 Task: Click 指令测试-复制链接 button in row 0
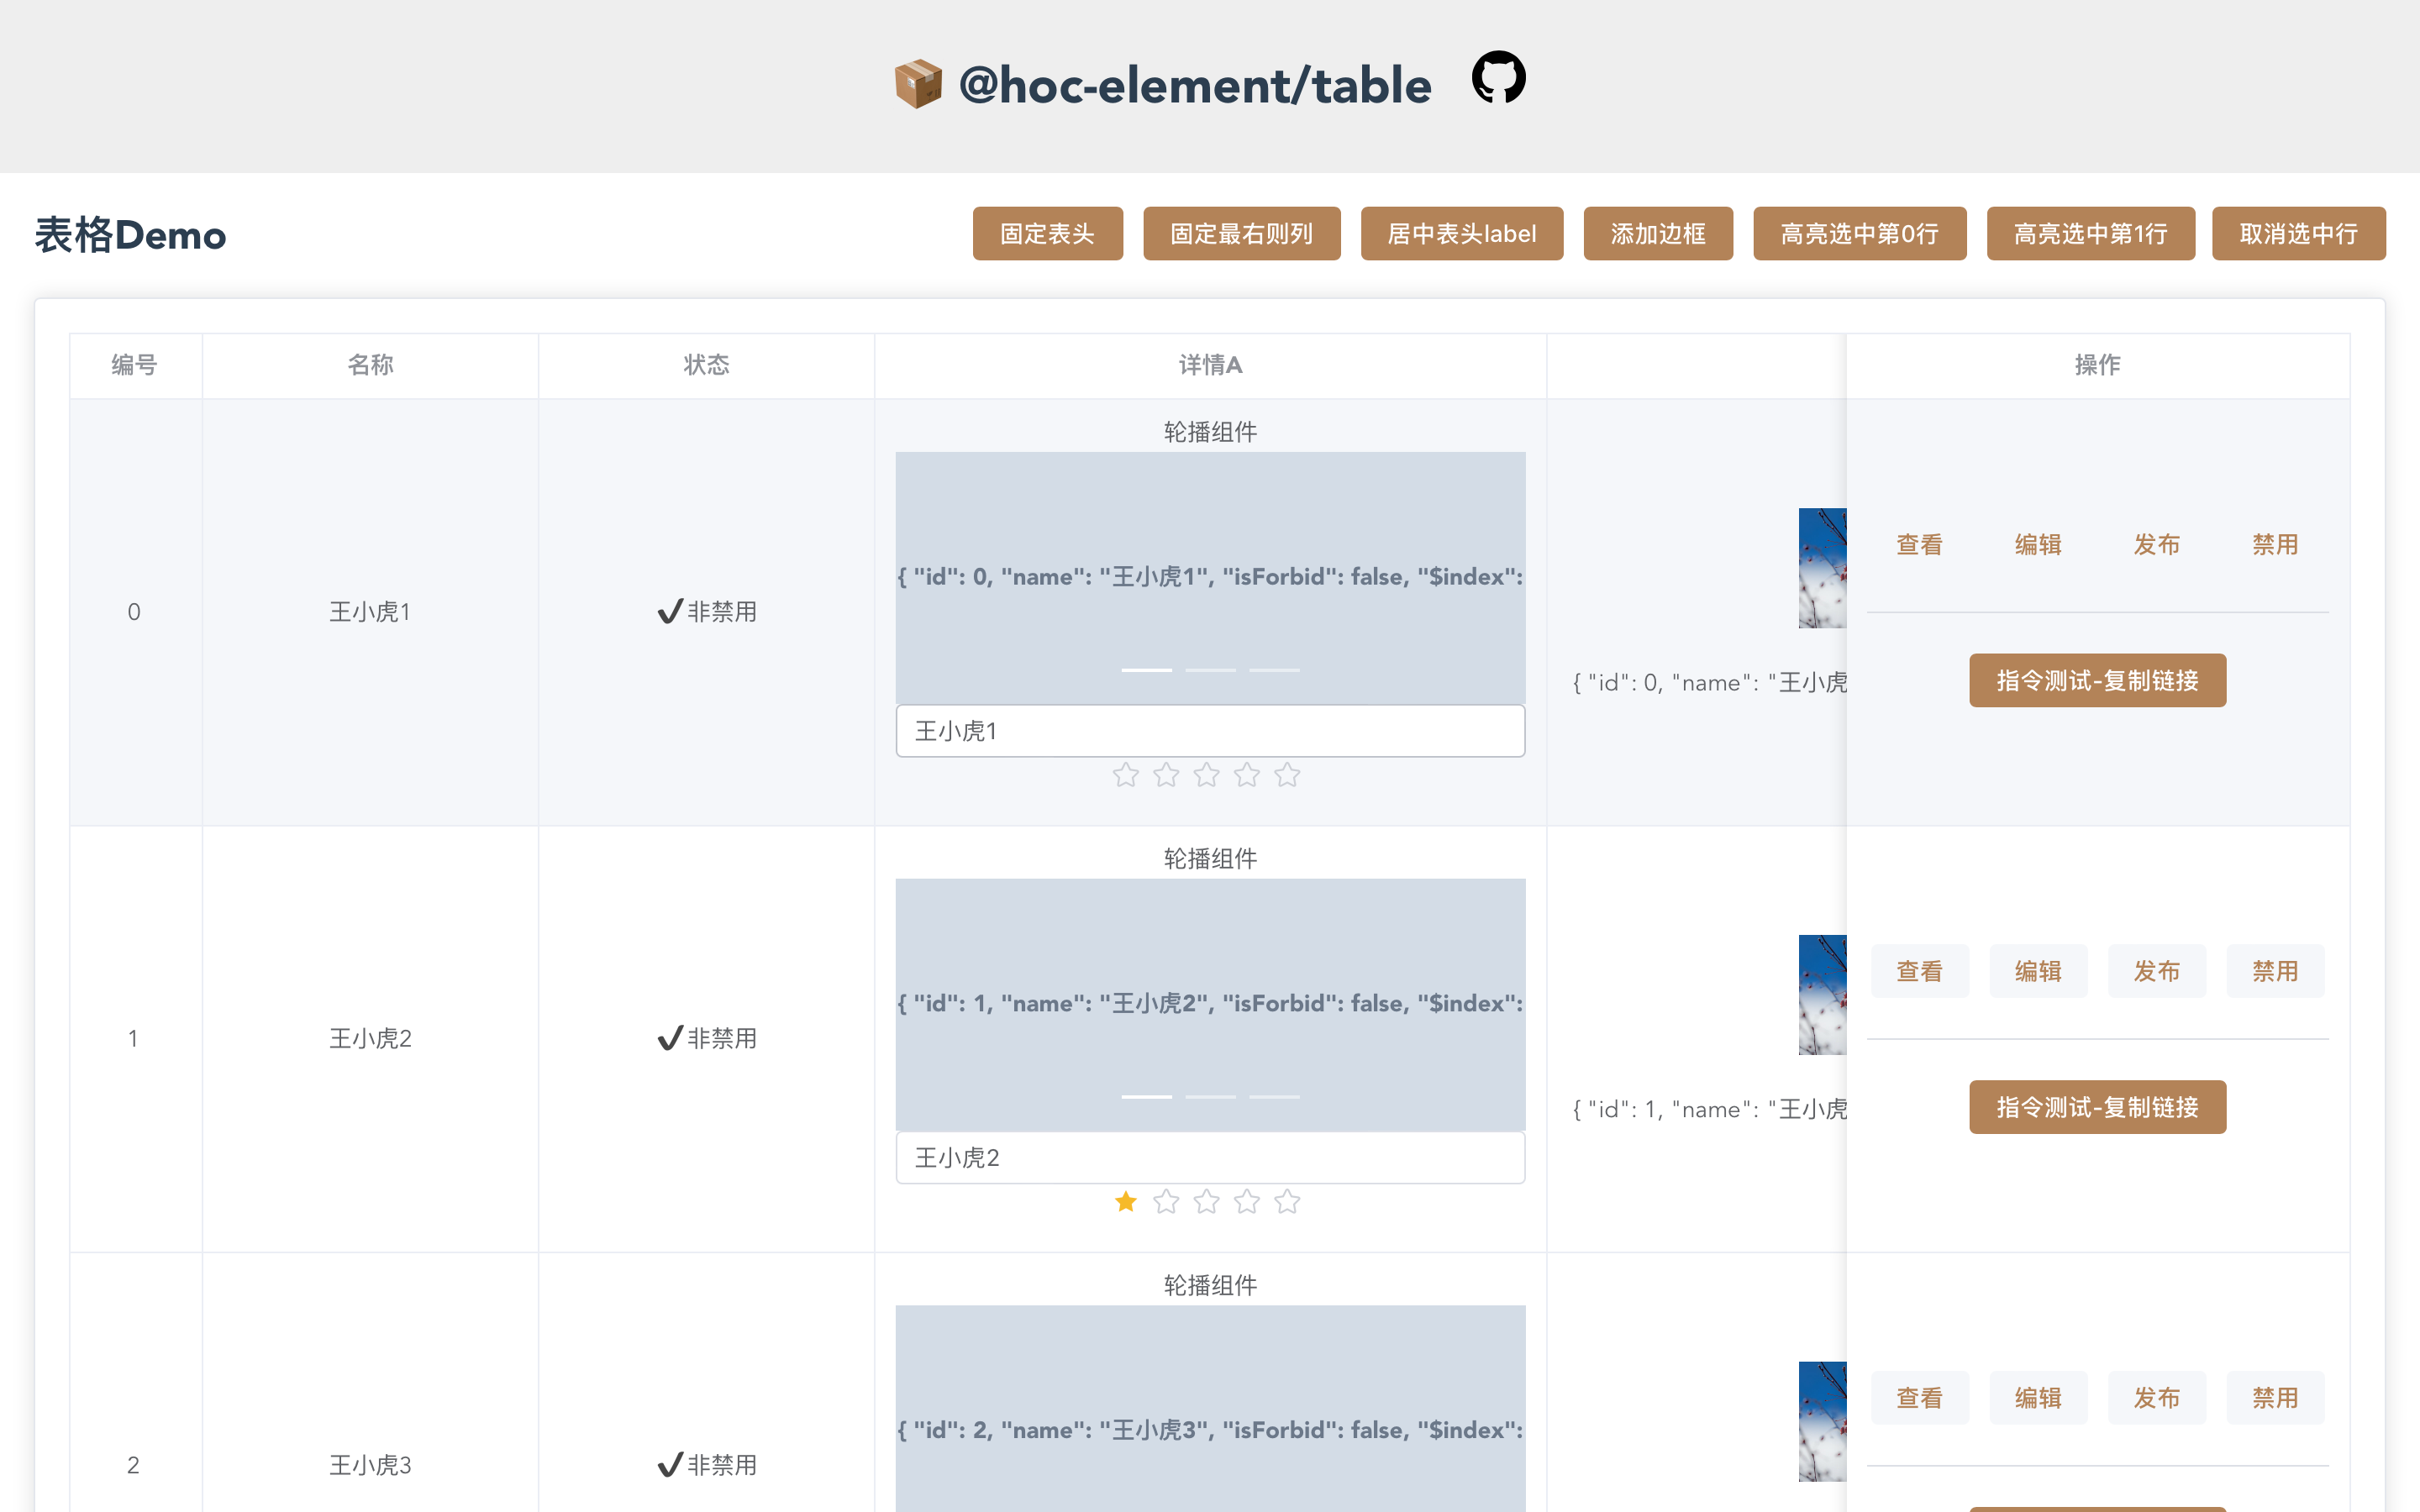click(2097, 680)
